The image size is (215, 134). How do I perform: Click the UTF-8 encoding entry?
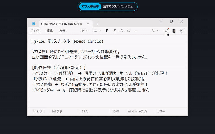pos(161,111)
